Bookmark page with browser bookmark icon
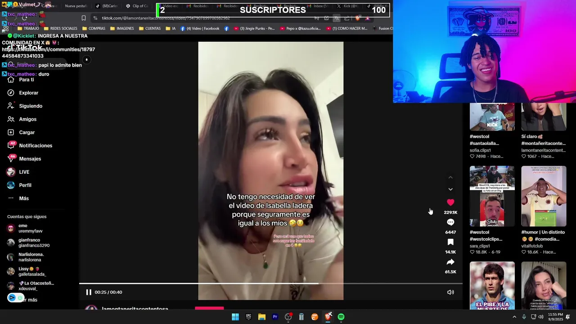 pos(83,18)
